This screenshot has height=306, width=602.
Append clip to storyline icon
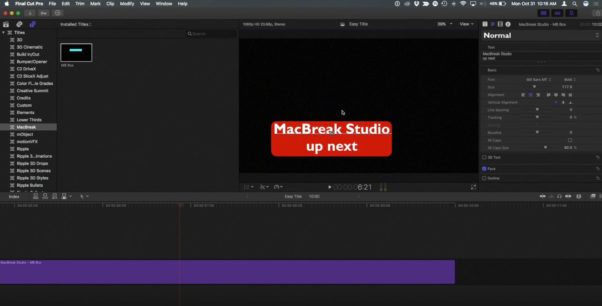[54, 196]
